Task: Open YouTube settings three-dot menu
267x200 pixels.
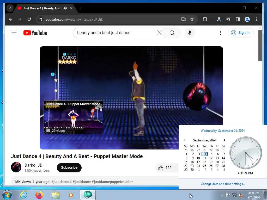Action: (x=221, y=33)
